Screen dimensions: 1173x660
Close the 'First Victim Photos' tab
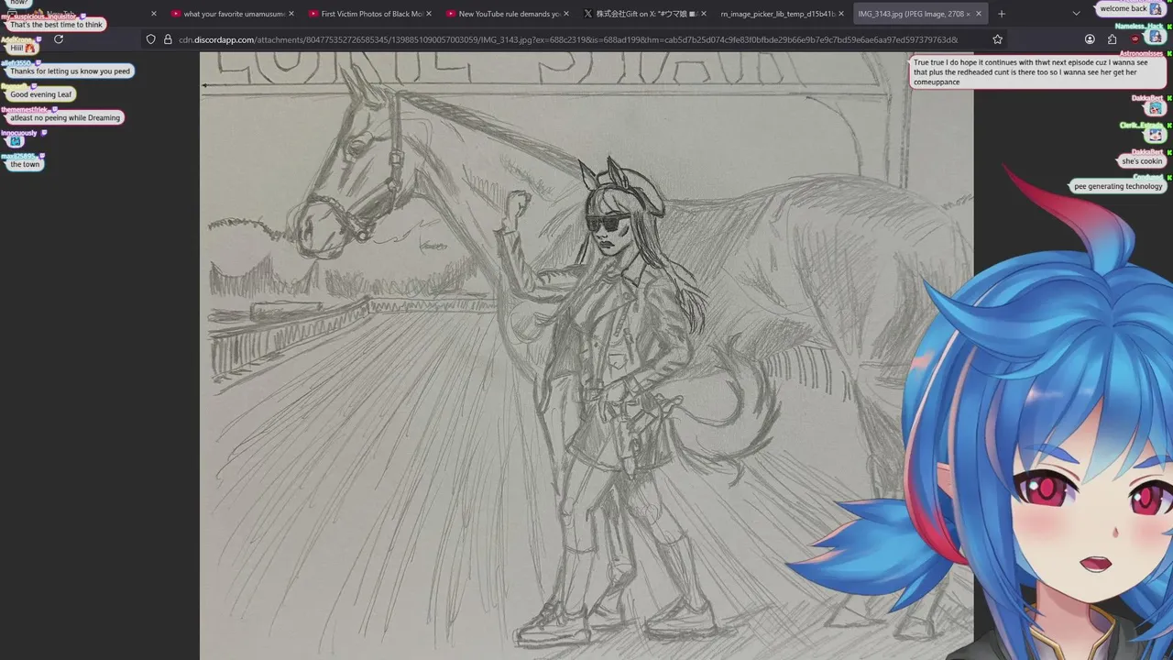pyautogui.click(x=429, y=14)
